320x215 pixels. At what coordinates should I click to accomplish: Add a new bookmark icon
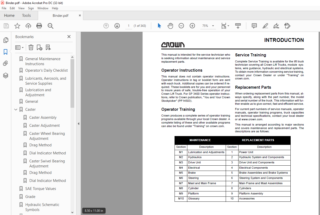click(x=39, y=47)
